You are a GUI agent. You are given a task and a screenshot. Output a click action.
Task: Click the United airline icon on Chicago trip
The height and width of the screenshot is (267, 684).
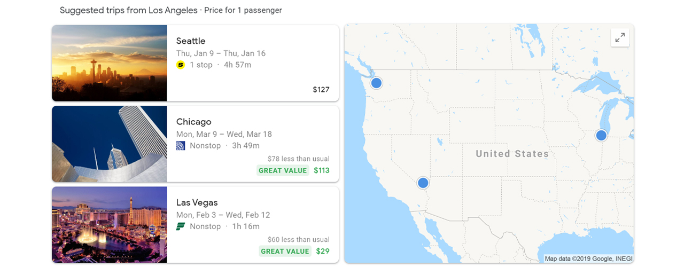[x=181, y=146]
